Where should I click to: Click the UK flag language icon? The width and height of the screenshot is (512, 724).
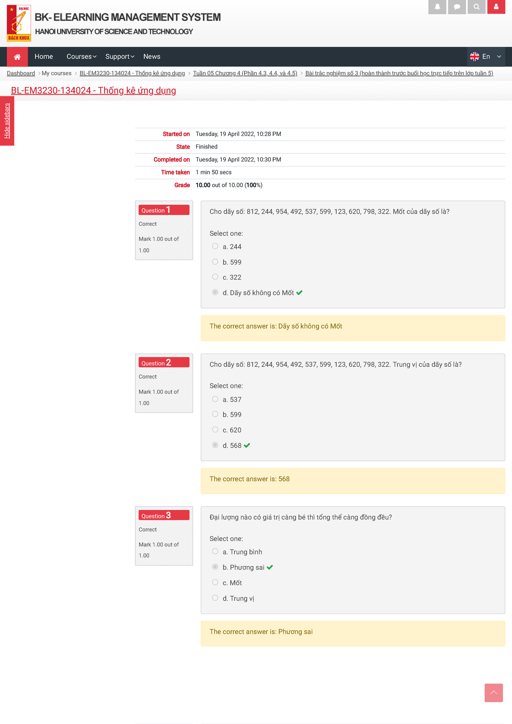[474, 57]
